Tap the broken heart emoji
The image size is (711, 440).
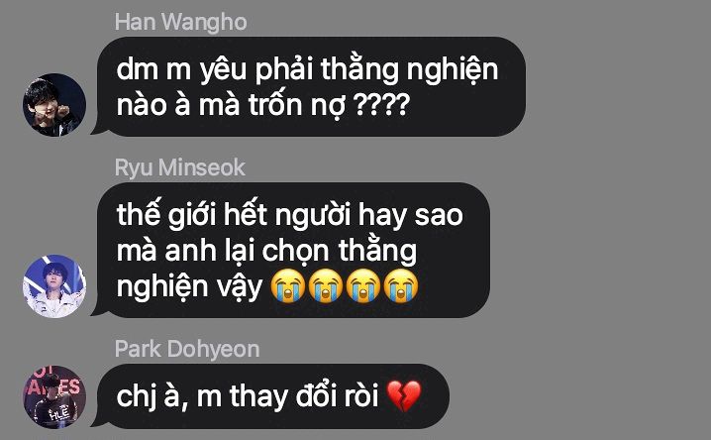click(404, 396)
